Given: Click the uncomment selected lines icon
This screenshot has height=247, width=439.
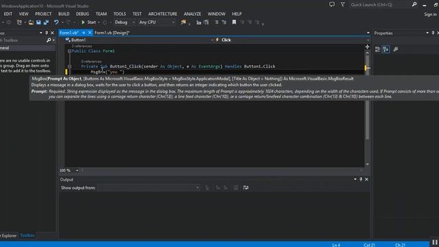Looking at the screenshot, I should point(224,22).
